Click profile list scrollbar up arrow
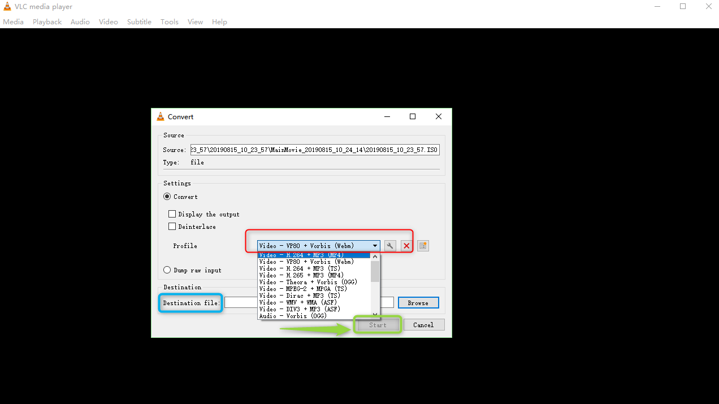Viewport: 719px width, 404px height. tap(375, 257)
